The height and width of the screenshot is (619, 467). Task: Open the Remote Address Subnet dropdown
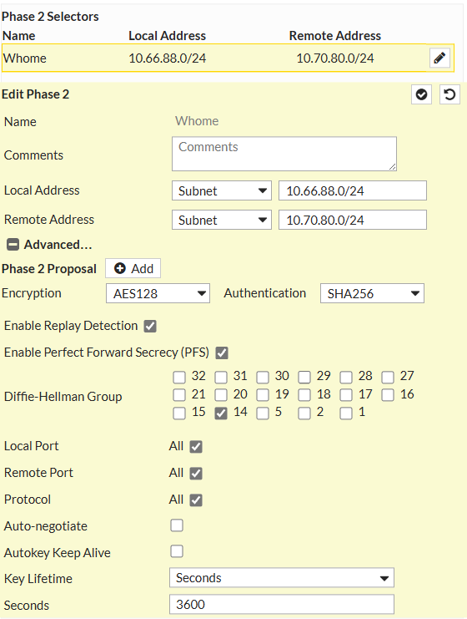(x=222, y=220)
